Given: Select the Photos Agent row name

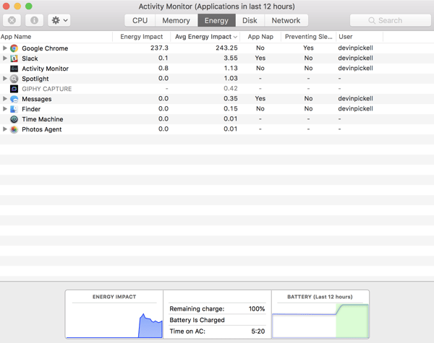Looking at the screenshot, I should pyautogui.click(x=42, y=129).
